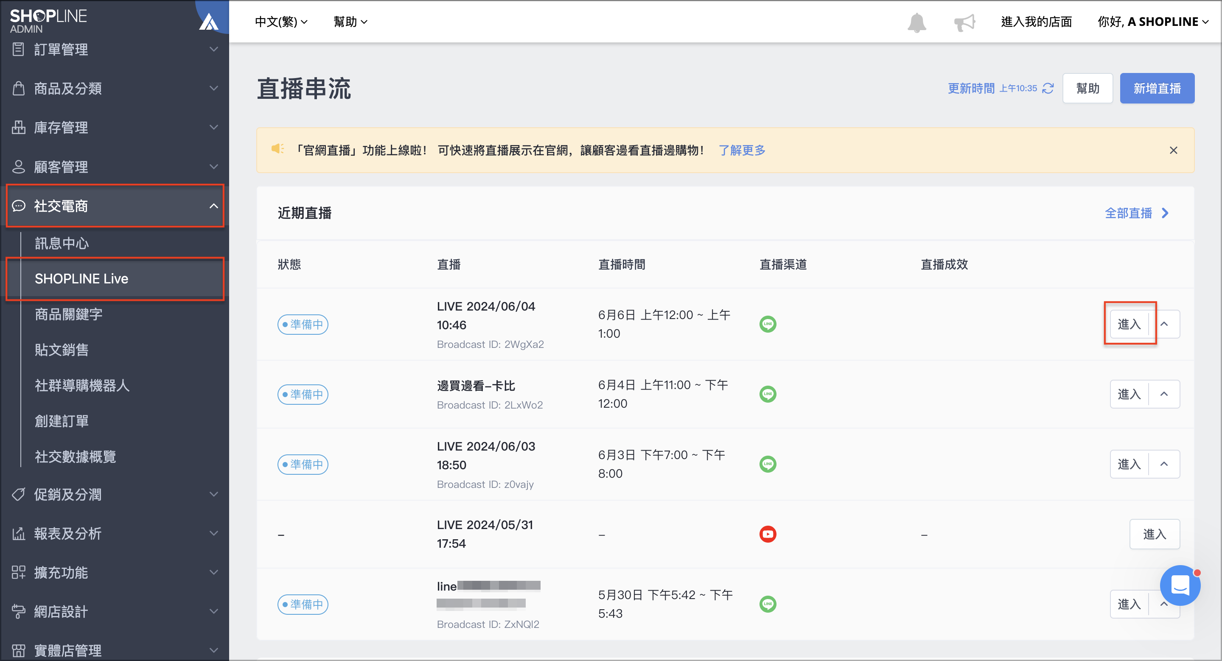The image size is (1222, 661).
Task: Expand 庫存管理 menu section
Action: tap(214, 127)
